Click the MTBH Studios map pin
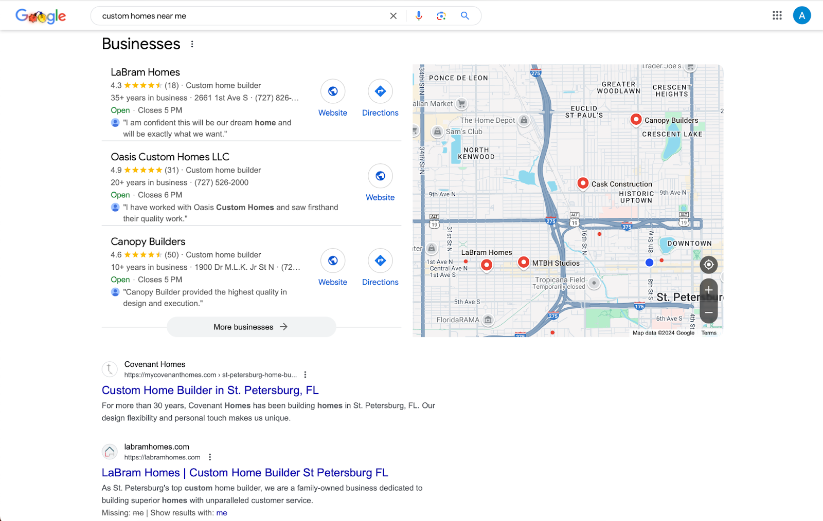Image resolution: width=823 pixels, height=521 pixels. (x=524, y=263)
